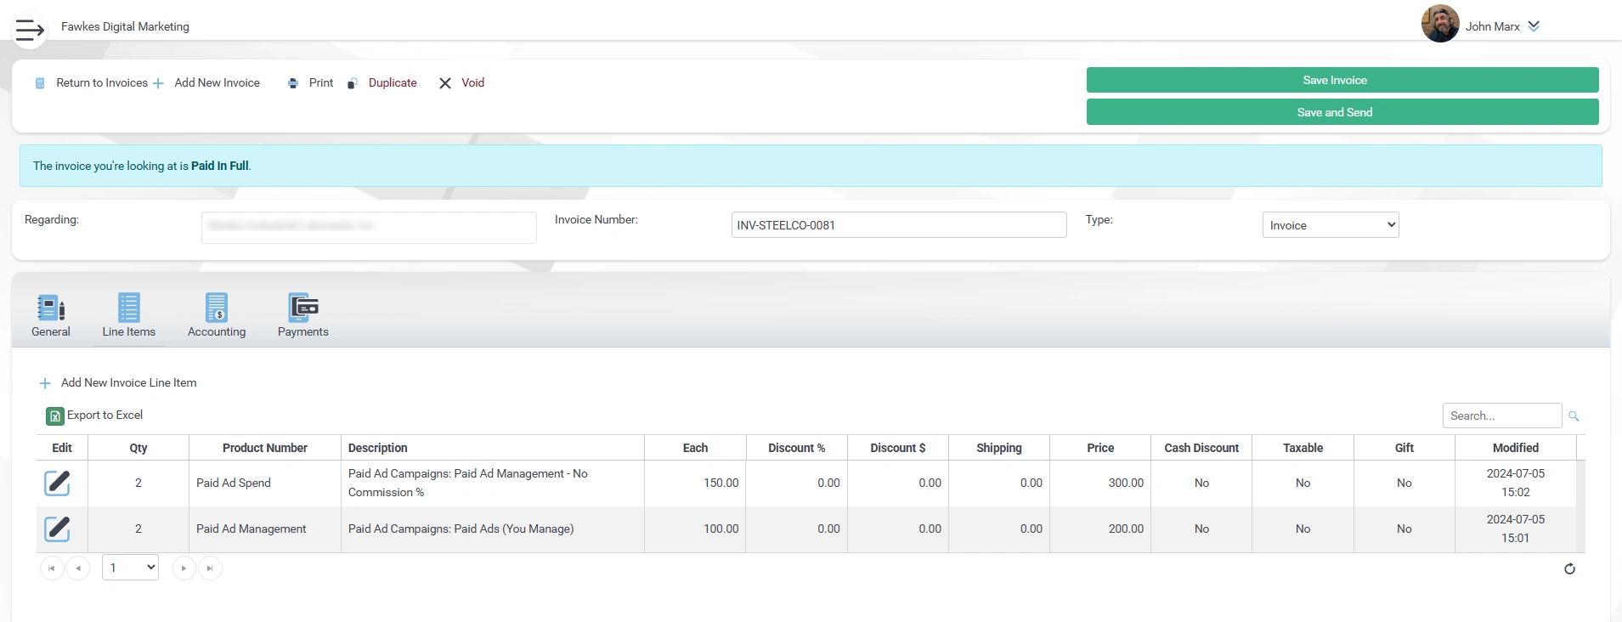Image resolution: width=1622 pixels, height=622 pixels.
Task: Duplicate this invoice
Action: [x=393, y=82]
